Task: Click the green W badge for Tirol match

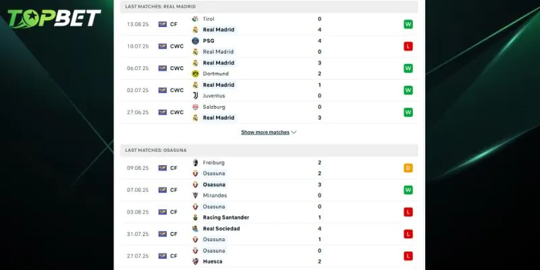Action: tap(408, 24)
